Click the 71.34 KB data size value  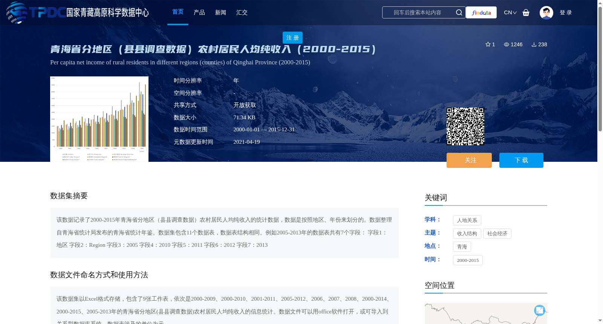click(x=244, y=117)
